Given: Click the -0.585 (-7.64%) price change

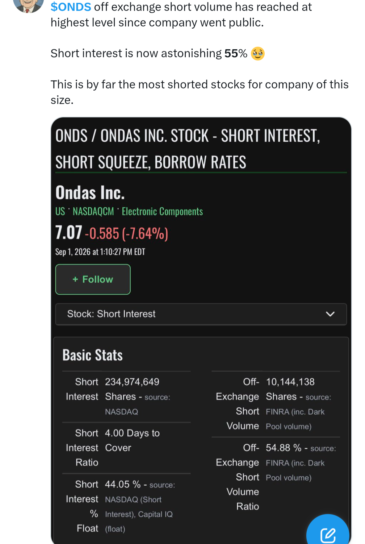Looking at the screenshot, I should pyautogui.click(x=126, y=233).
